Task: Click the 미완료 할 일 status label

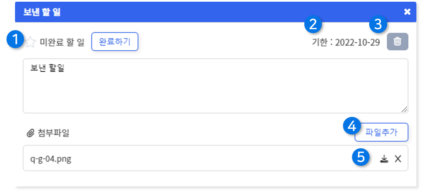Action: (62, 42)
